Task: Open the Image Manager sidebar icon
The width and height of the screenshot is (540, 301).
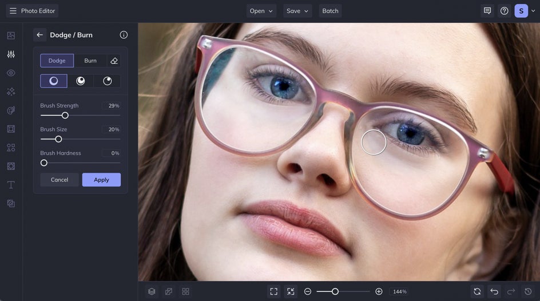Action: 11,35
